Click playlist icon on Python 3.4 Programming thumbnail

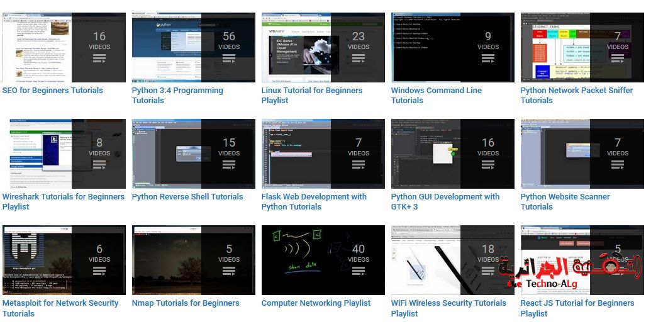[229, 59]
